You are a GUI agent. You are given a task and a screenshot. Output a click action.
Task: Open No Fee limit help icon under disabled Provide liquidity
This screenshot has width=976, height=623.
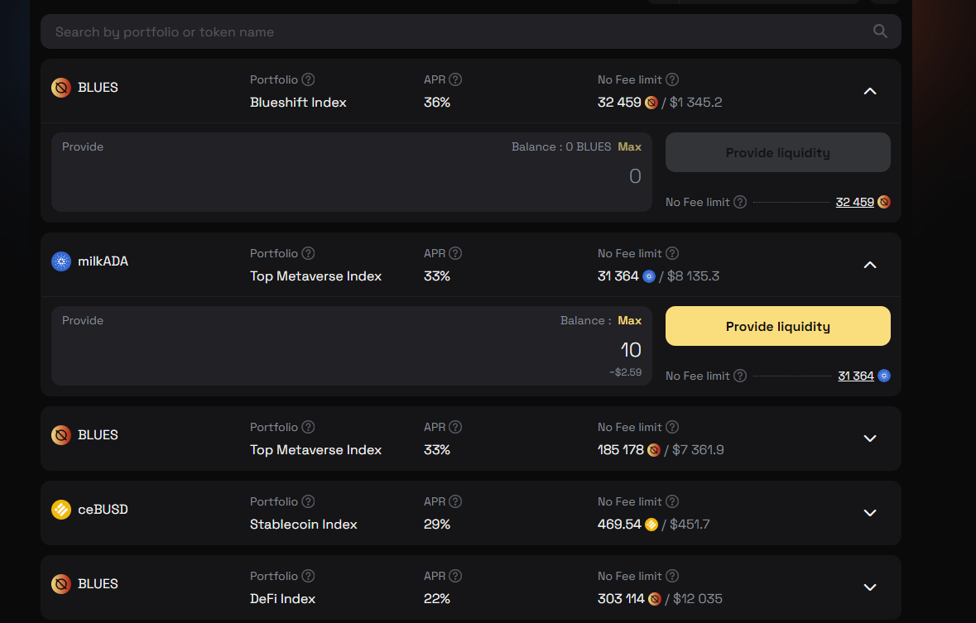coord(740,202)
